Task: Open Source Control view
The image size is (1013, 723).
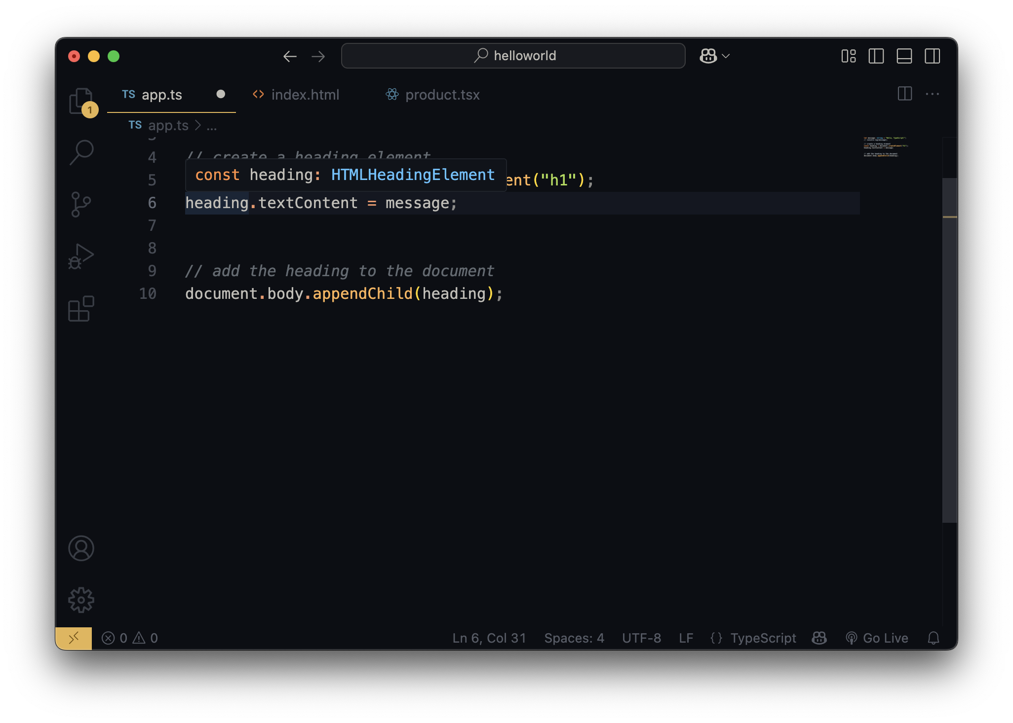Action: click(81, 204)
